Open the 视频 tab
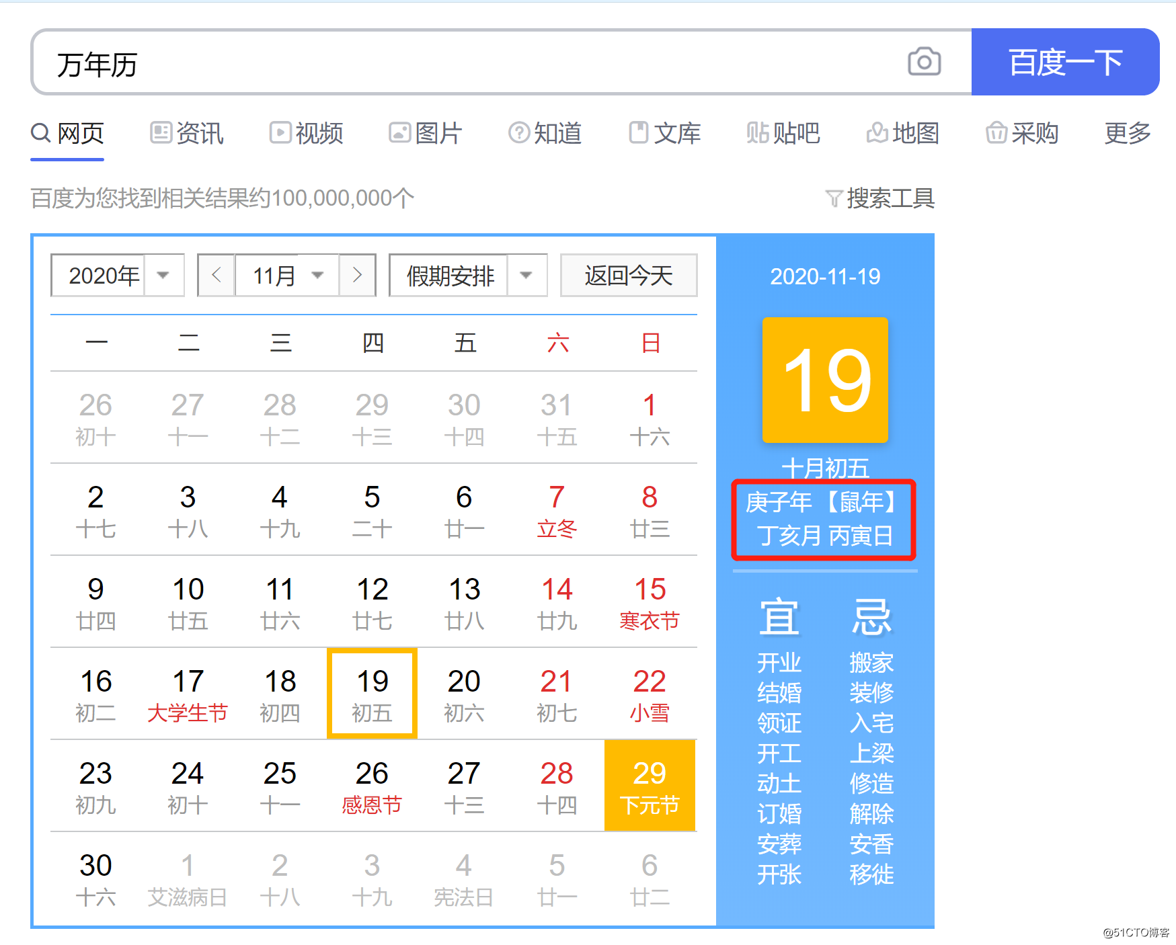 [306, 133]
